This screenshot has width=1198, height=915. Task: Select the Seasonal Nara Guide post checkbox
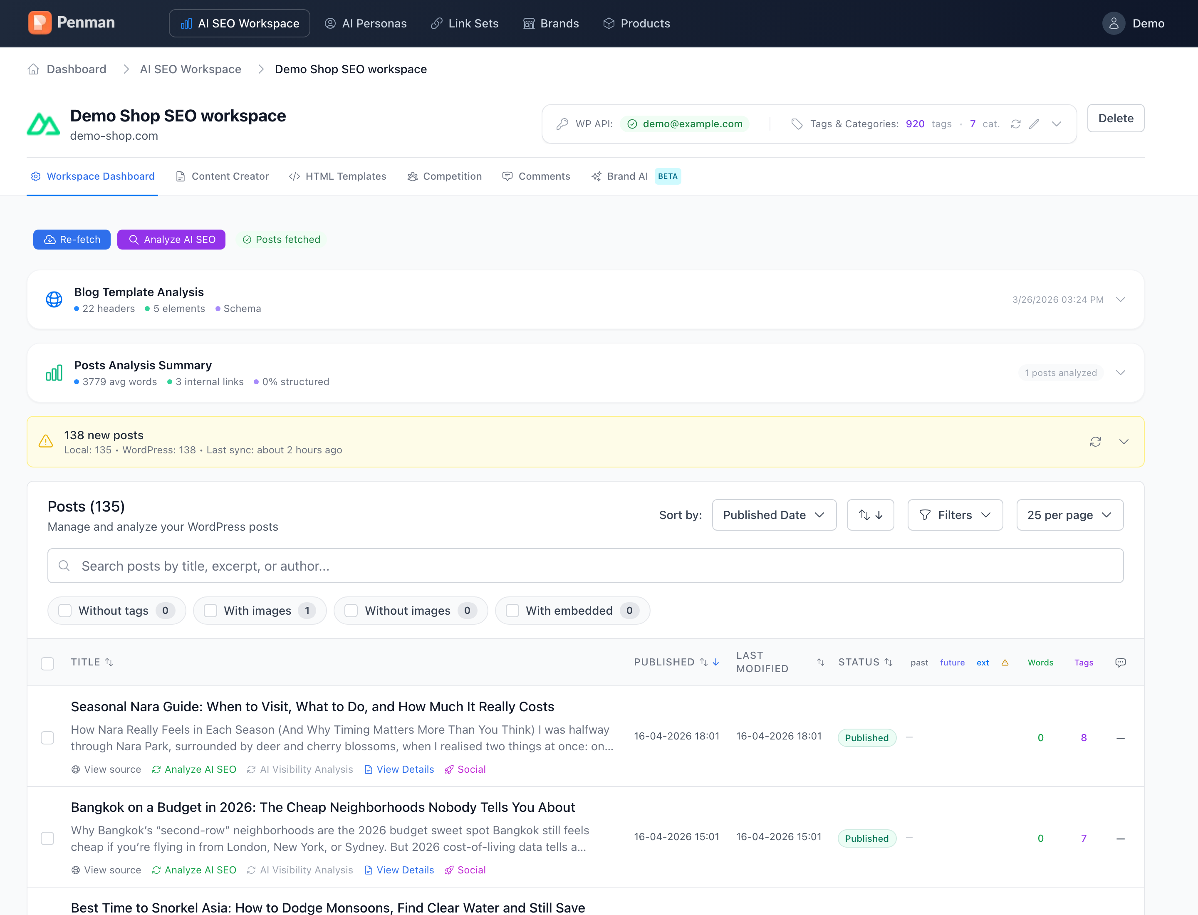[47, 738]
